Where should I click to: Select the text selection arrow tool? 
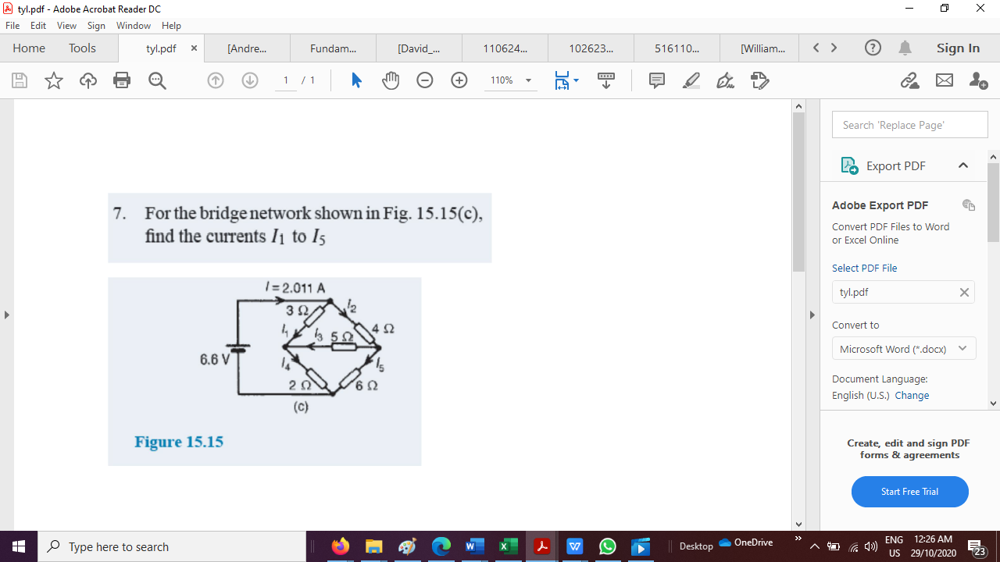(355, 80)
